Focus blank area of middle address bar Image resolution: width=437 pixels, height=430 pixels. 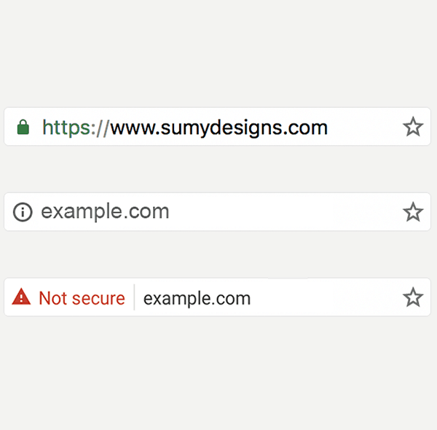[286, 212]
